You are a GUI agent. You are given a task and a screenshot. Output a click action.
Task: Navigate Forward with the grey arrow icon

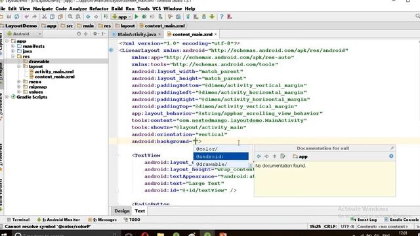pos(96,17)
